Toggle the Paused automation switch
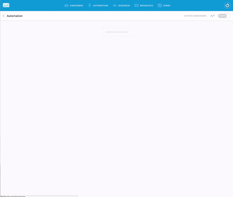 (x=224, y=16)
